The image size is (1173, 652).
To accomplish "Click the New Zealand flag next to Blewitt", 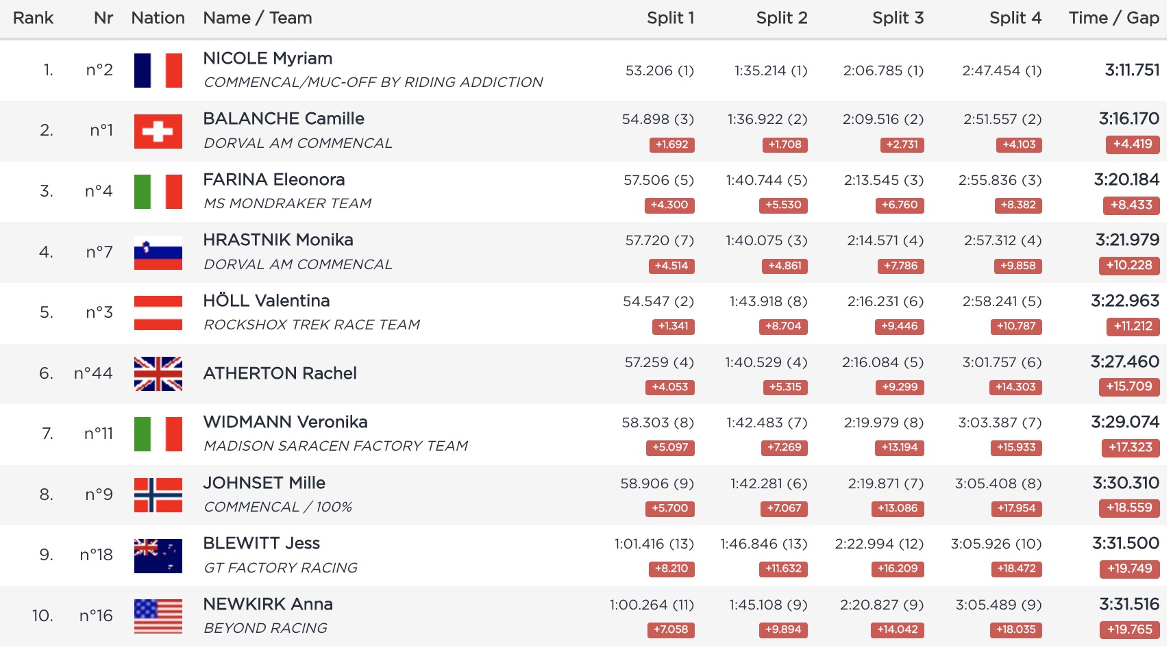I will click(x=158, y=555).
